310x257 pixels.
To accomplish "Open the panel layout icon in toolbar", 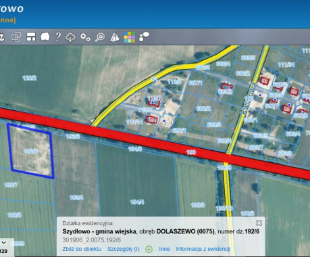I will pyautogui.click(x=31, y=37).
